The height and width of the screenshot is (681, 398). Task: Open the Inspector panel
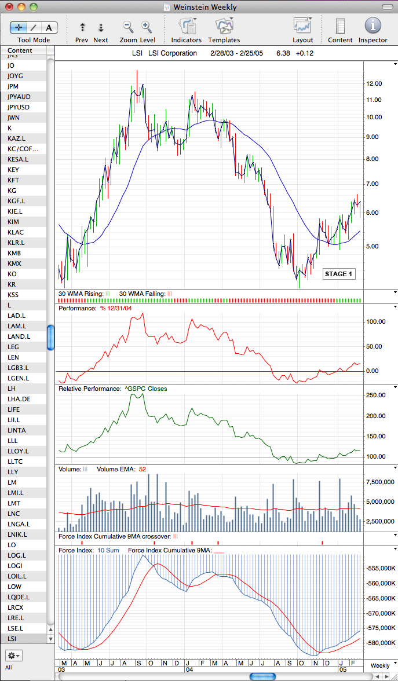tap(373, 25)
